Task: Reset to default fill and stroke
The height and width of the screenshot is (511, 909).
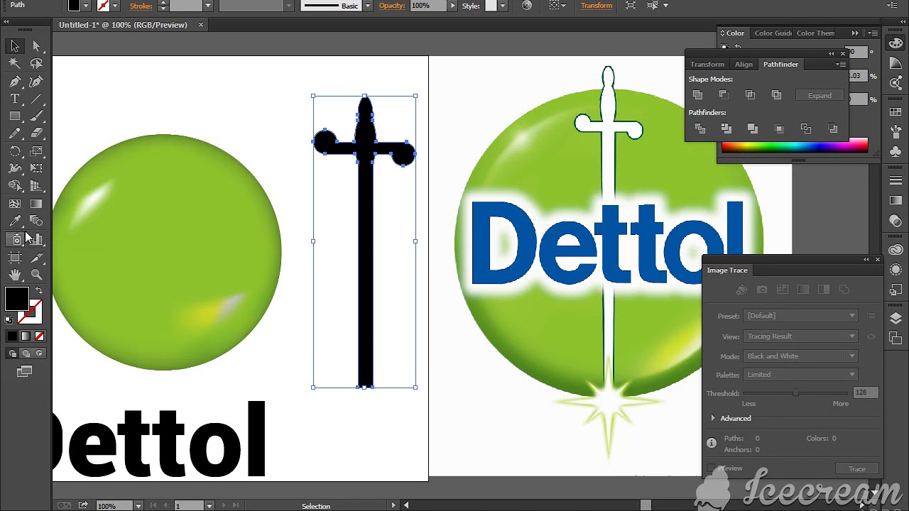Action: 9,320
